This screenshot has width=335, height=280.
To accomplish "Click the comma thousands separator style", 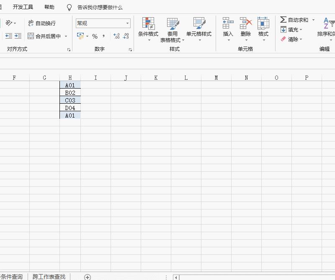I will tap(104, 36).
